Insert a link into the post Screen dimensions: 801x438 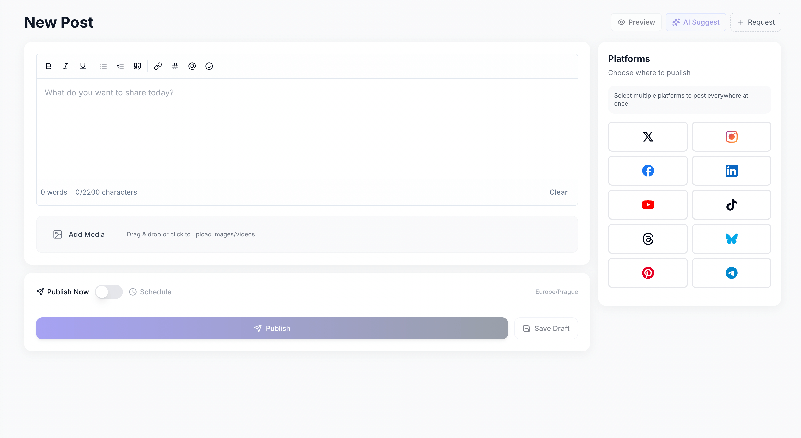coord(158,66)
